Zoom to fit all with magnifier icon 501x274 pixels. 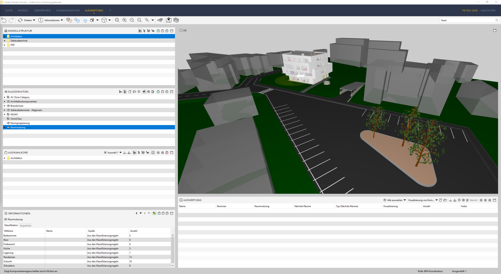117,20
